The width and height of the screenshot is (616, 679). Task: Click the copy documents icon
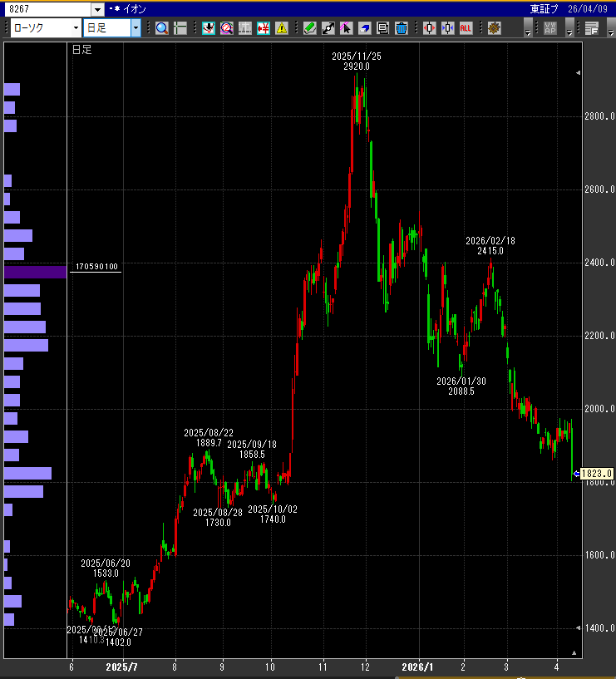click(383, 28)
